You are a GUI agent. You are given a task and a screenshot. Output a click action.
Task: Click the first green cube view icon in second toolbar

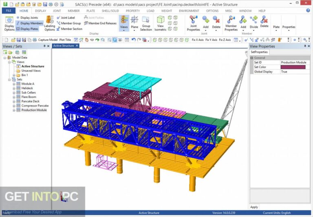pos(155,40)
